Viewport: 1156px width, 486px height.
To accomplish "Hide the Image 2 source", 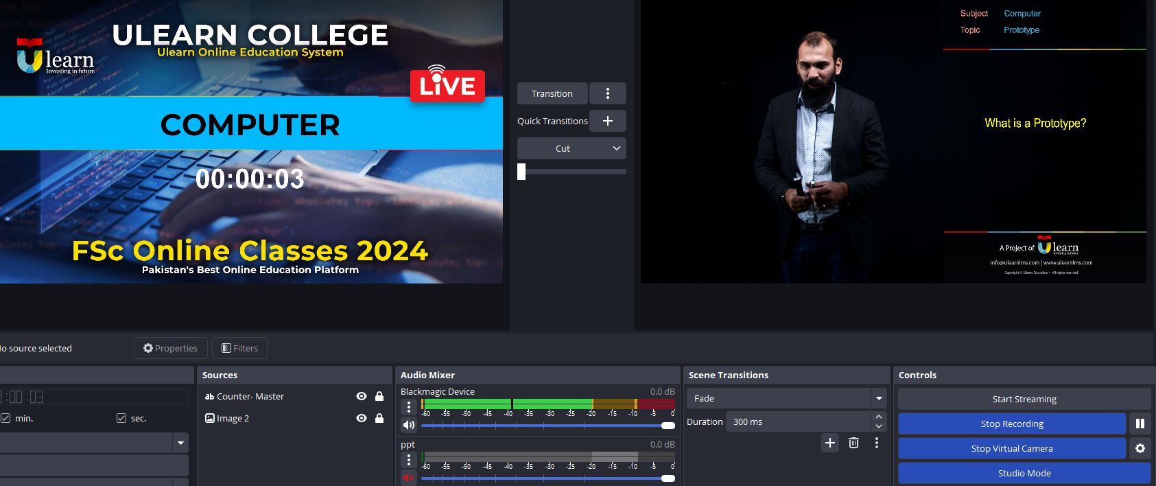I will coord(362,418).
